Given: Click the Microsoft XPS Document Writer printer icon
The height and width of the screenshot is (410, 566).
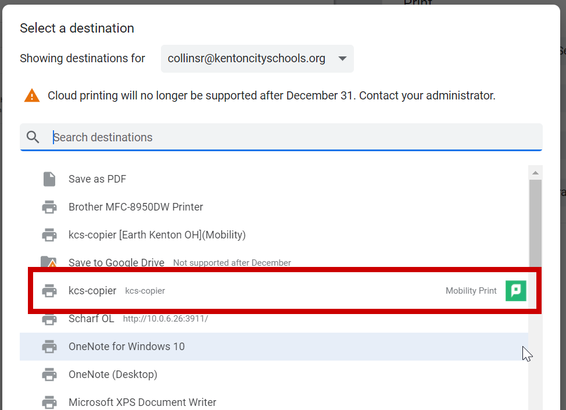Looking at the screenshot, I should [49, 402].
